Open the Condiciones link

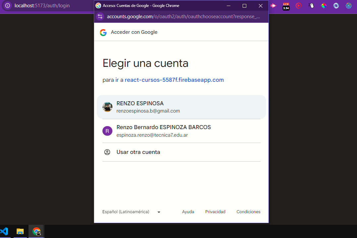248,212
